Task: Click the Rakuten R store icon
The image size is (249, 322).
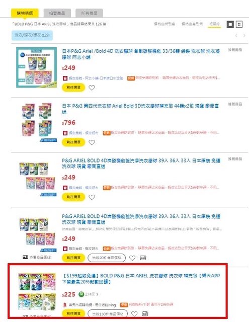Action: click(x=65, y=305)
